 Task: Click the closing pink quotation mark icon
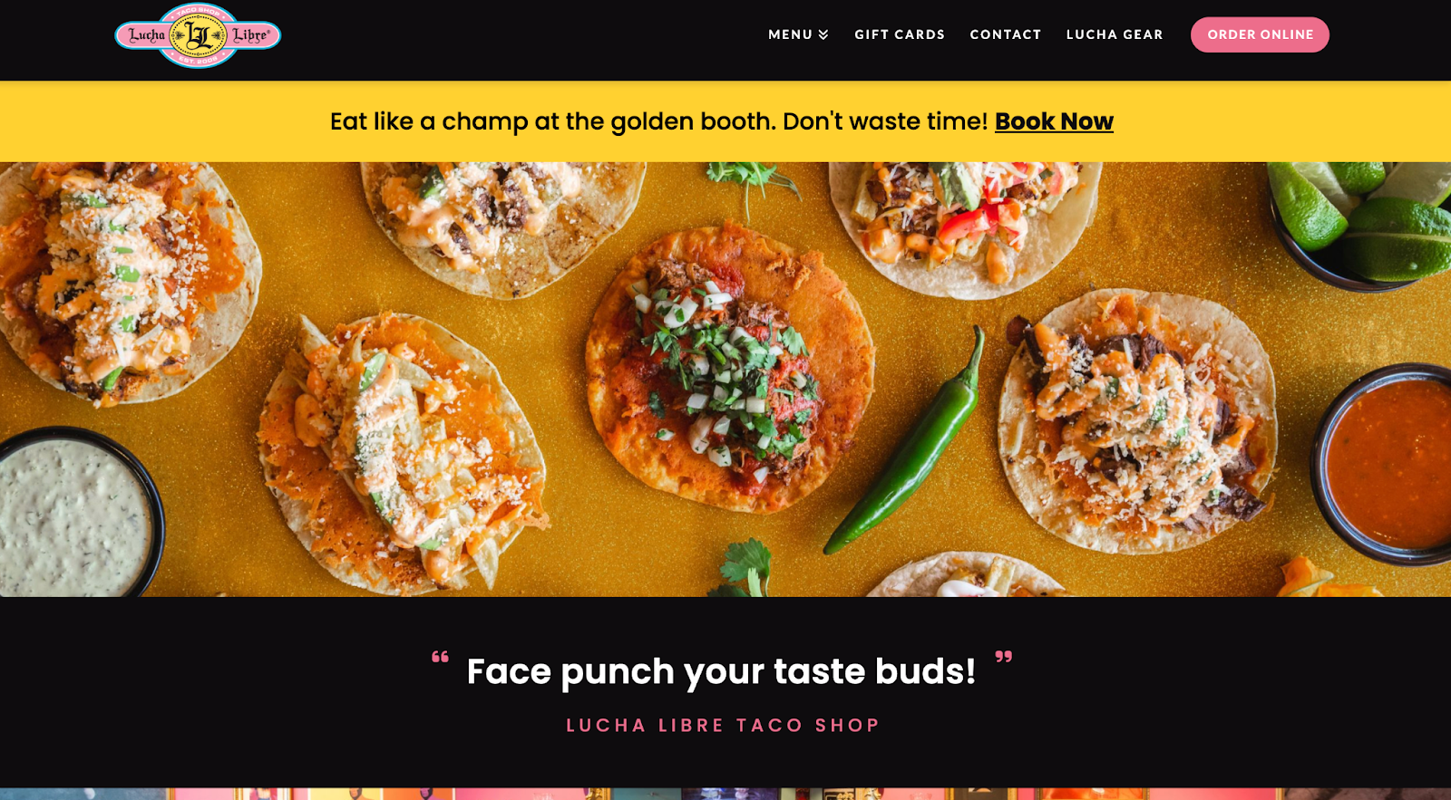1003,657
